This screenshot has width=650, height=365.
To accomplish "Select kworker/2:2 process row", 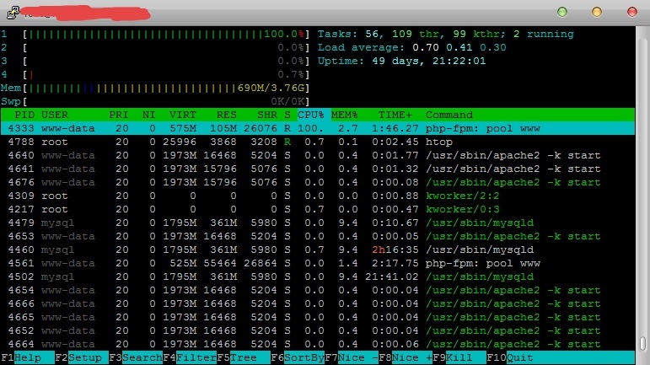I will (x=318, y=196).
